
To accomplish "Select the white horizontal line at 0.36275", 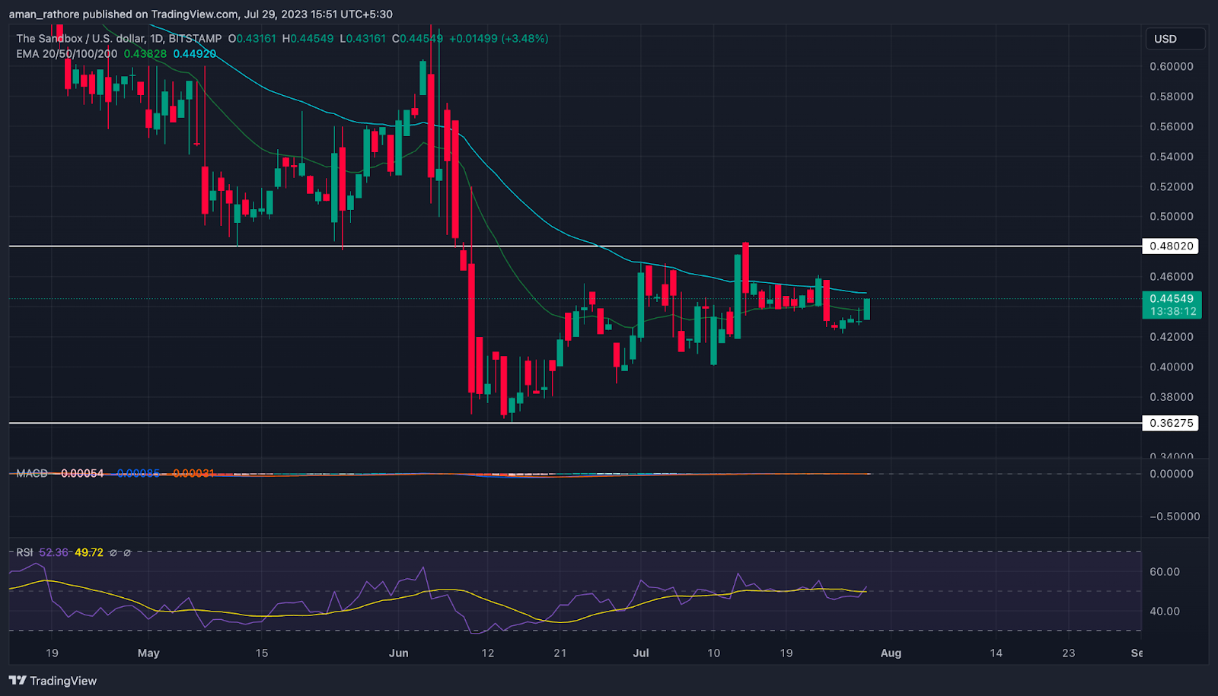I will click(x=576, y=423).
